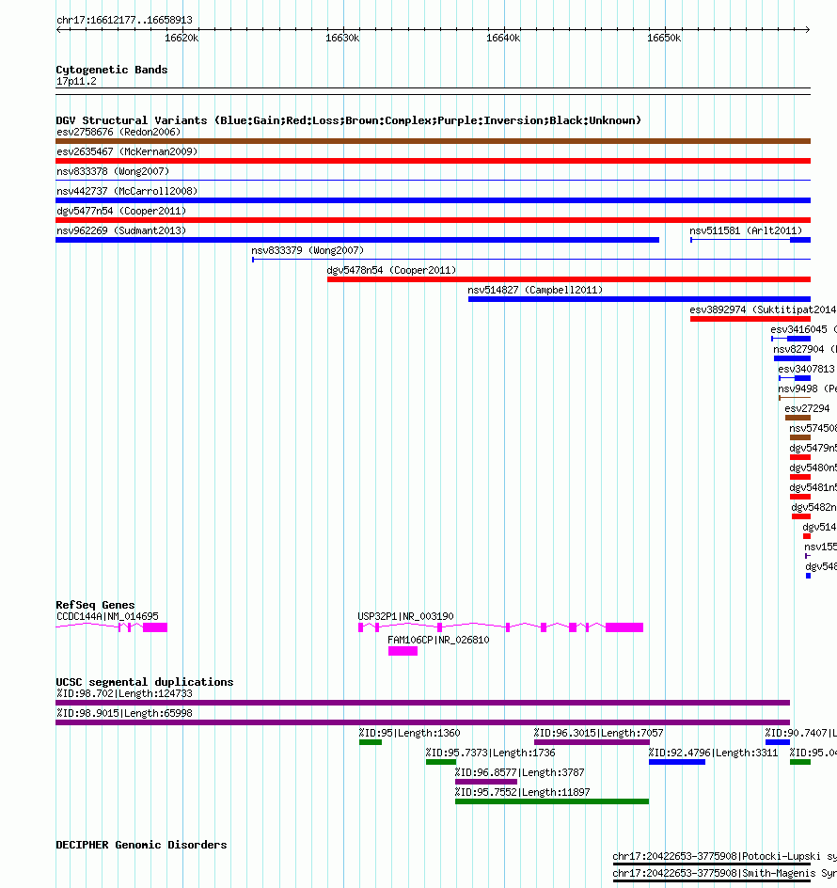Select the %ID:95.7552|Length:11897 green bar
Image resolution: width=837 pixels, height=888 pixels.
[x=552, y=801]
